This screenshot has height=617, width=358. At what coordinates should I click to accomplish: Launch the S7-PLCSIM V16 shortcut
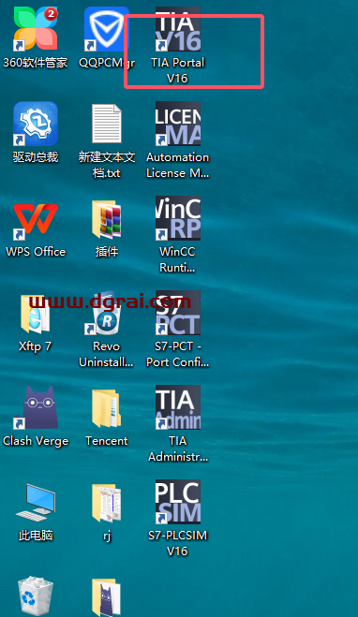178,503
